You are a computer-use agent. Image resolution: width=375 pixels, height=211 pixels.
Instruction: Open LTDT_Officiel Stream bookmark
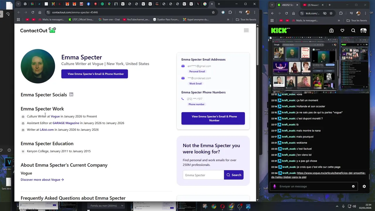81,20
